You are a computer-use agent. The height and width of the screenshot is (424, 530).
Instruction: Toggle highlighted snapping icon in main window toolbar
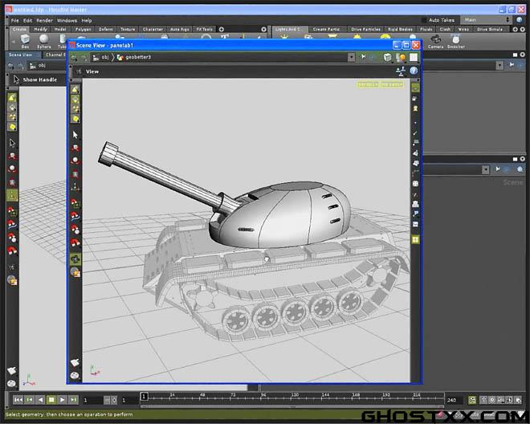pyautogui.click(x=12, y=195)
